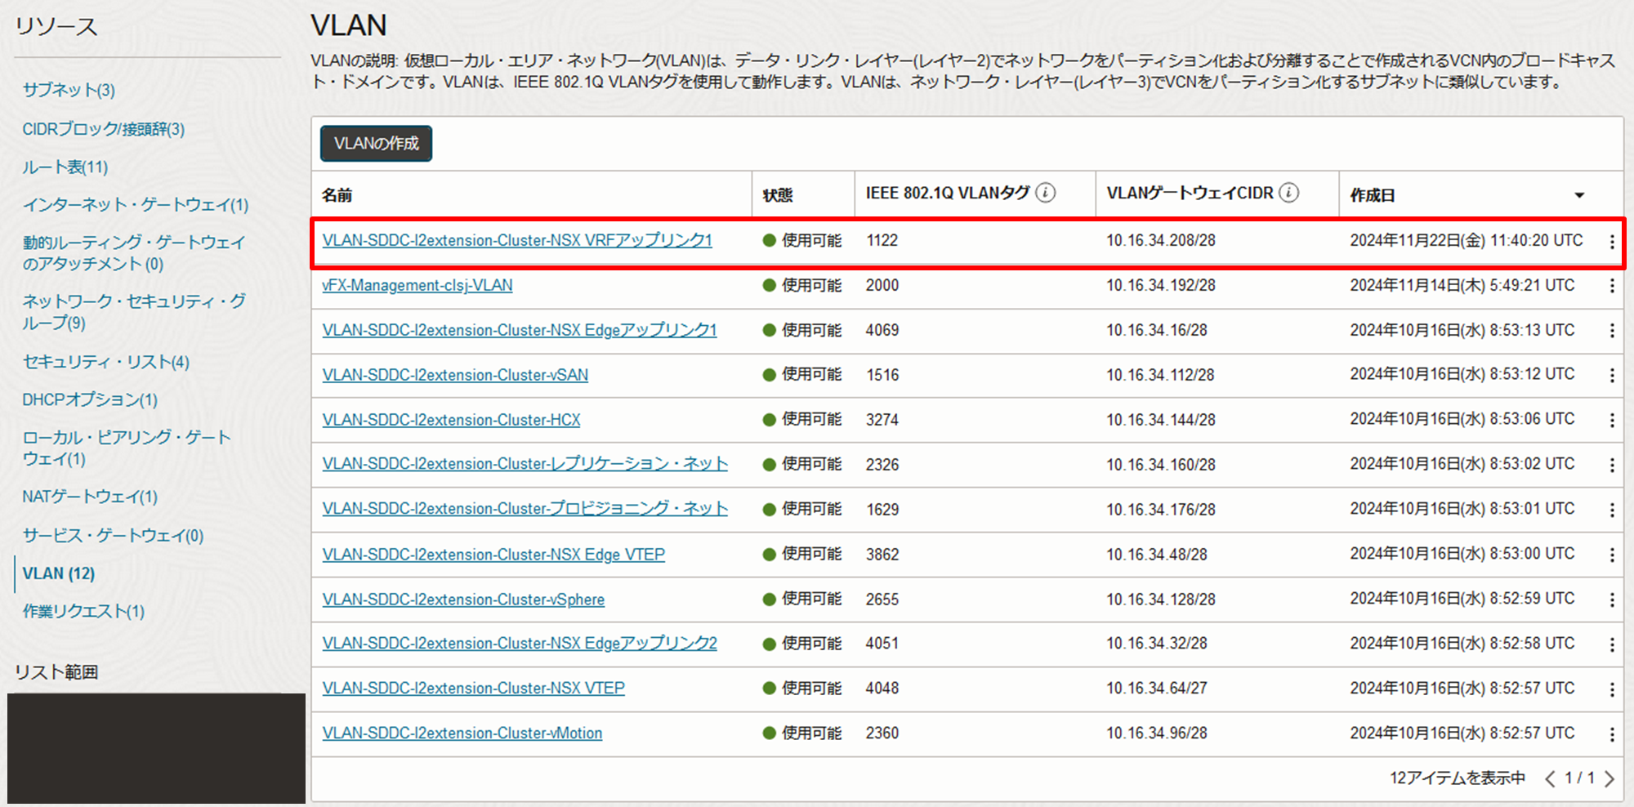Screen dimensions: 1634x807
Task: Sort by 作成日 using the column arrow
Action: [1579, 195]
